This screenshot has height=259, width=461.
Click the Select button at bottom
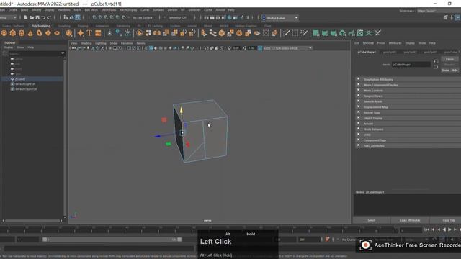point(372,220)
